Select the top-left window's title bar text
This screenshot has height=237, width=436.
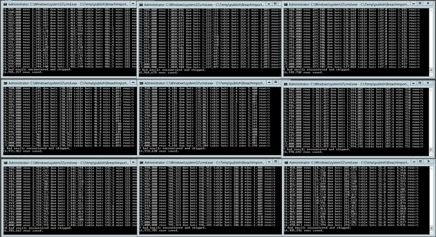pyautogui.click(x=69, y=4)
